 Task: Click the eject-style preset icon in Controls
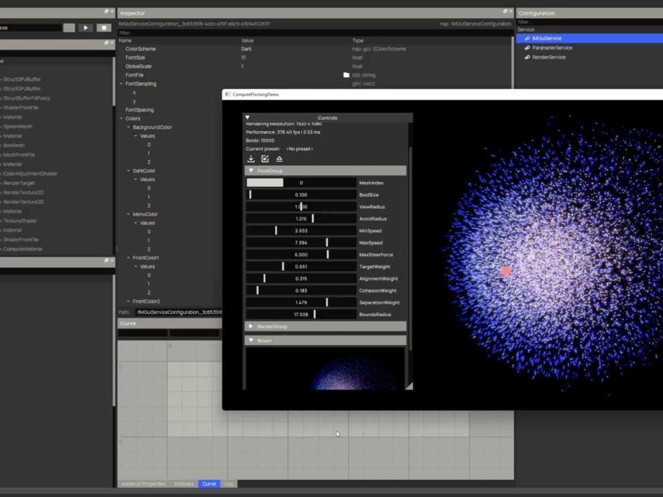279,159
